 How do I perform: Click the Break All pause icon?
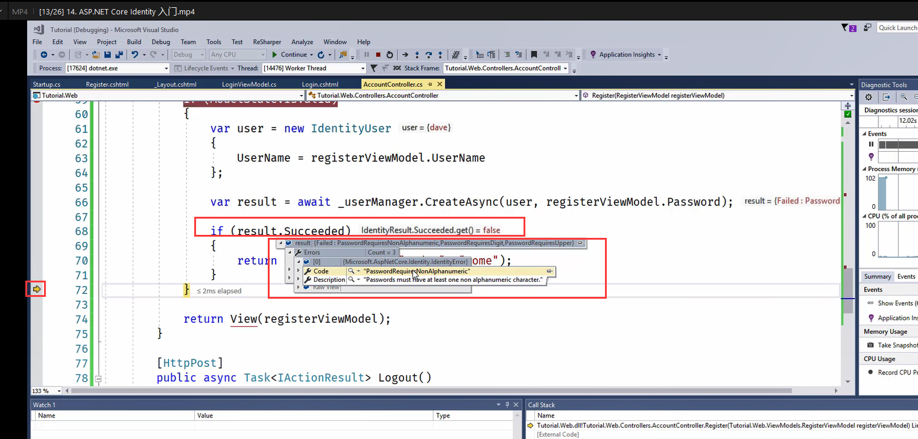click(367, 54)
